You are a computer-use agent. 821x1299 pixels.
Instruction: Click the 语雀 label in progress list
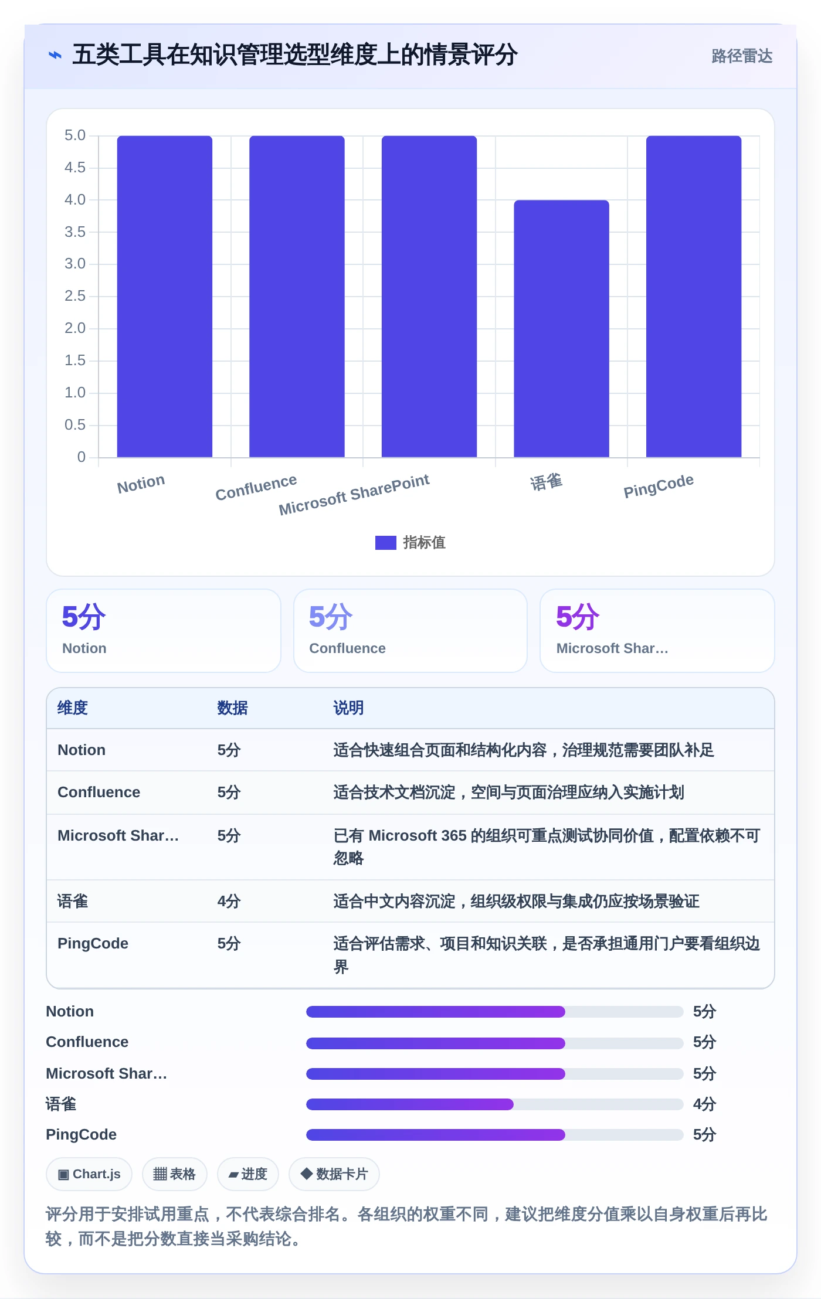tap(61, 1104)
